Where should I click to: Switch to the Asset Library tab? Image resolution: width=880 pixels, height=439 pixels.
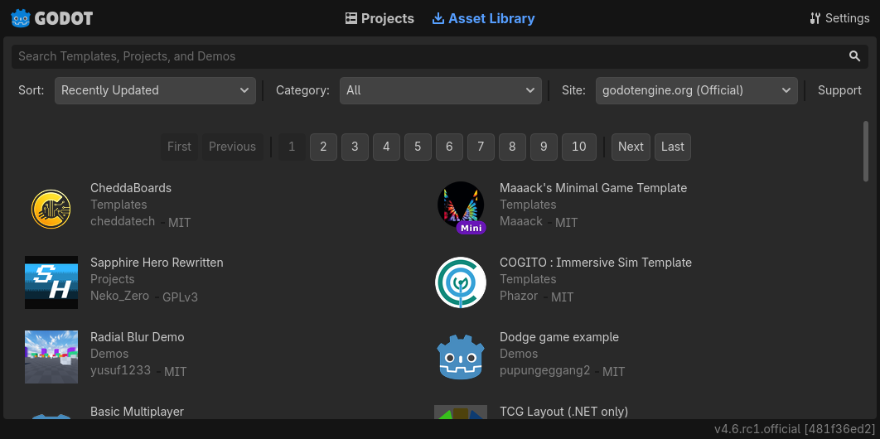click(x=483, y=18)
